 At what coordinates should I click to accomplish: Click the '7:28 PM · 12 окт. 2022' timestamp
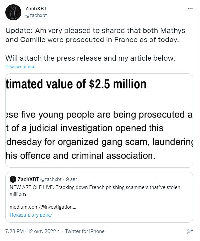point(33,231)
